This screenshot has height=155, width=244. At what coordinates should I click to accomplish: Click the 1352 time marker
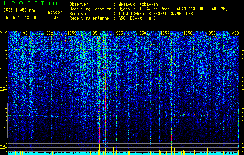(48, 33)
